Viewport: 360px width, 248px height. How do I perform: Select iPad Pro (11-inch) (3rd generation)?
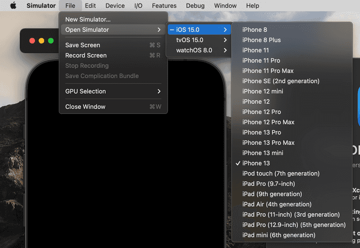point(292,215)
